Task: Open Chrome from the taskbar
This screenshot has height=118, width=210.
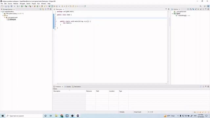Action: coord(62,116)
